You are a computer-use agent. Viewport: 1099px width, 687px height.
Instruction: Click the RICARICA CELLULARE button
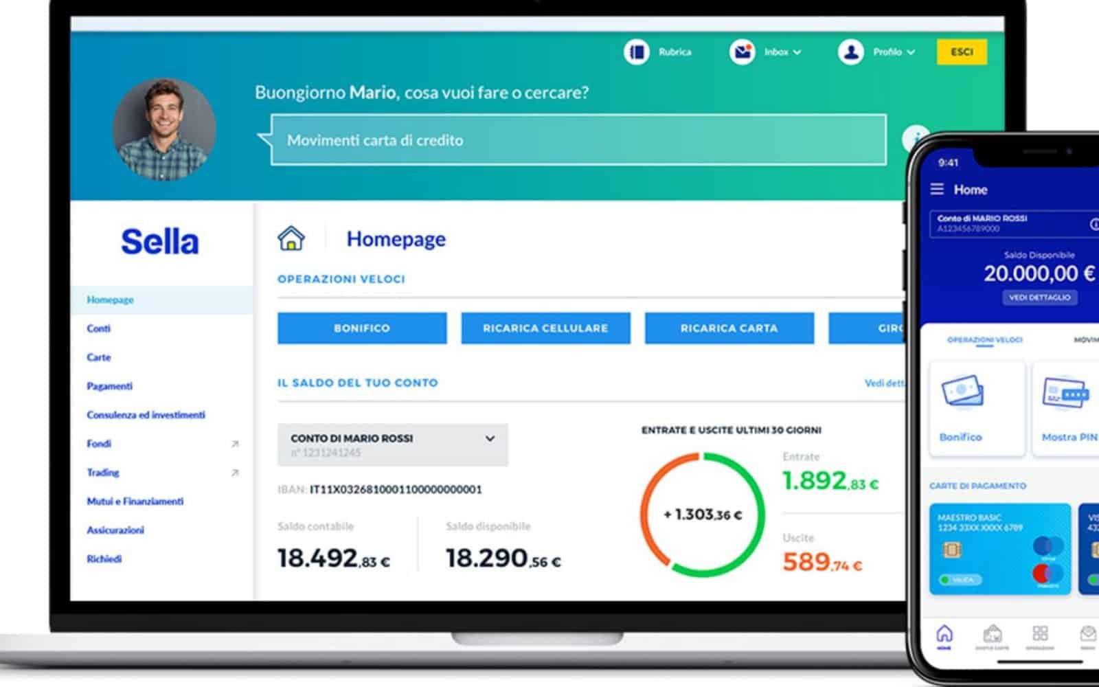click(545, 328)
